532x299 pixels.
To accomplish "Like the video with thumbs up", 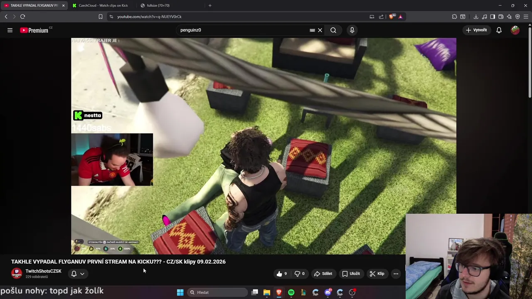I will tap(282, 274).
